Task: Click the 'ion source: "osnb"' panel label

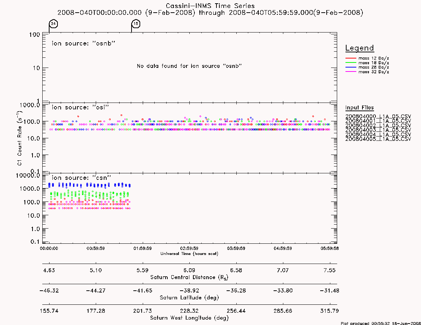Action: pyautogui.click(x=83, y=43)
